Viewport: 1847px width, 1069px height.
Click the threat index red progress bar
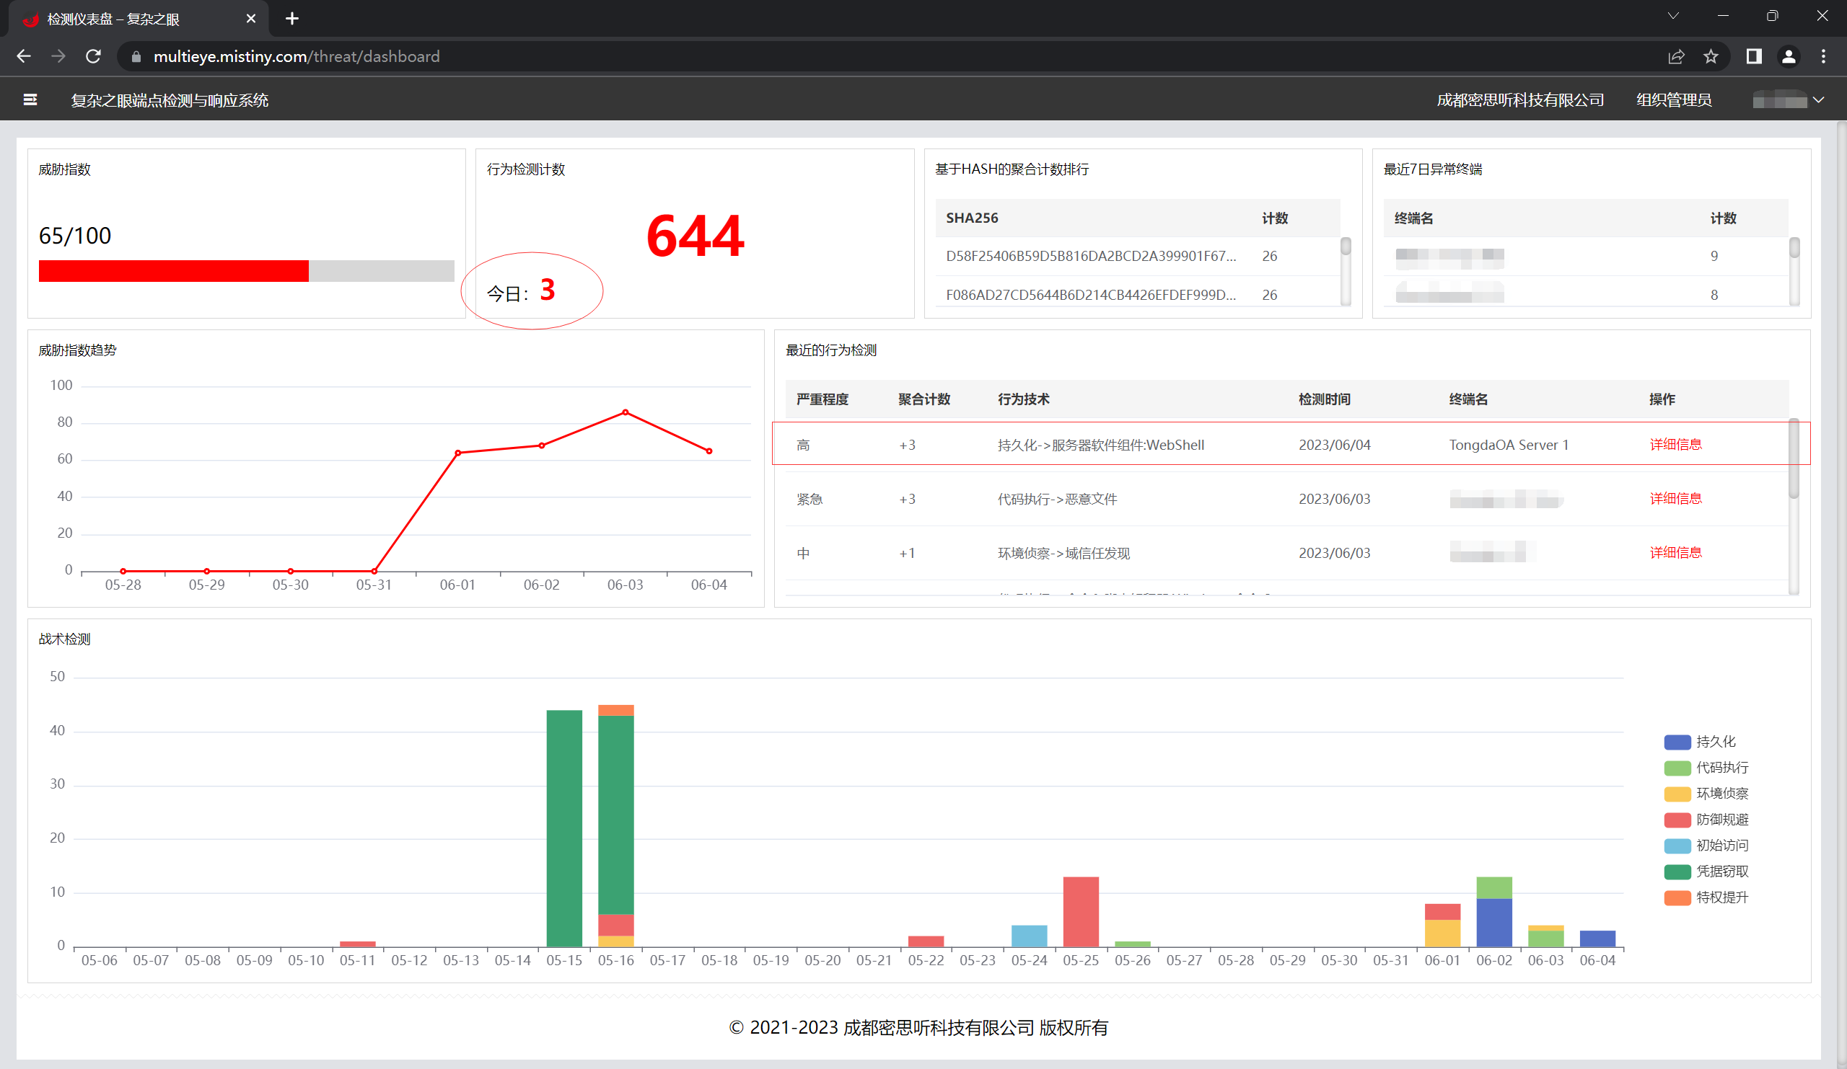[x=174, y=271]
